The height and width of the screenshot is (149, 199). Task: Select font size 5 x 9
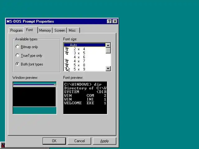pyautogui.click(x=85, y=69)
